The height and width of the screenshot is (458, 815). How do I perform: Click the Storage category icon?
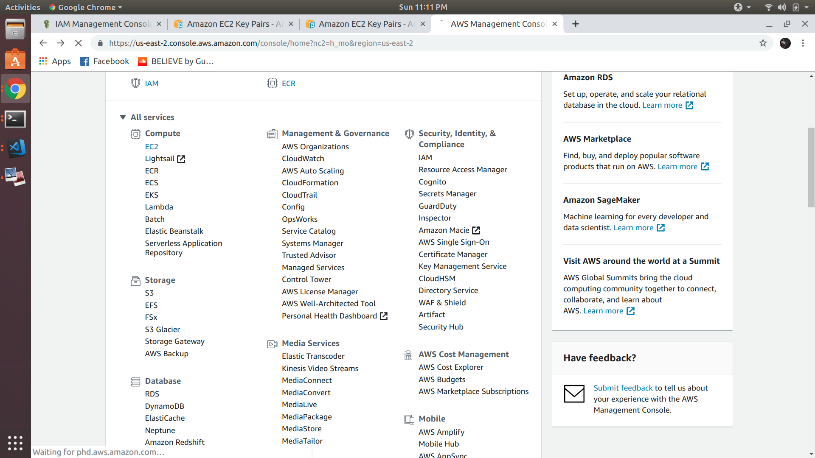tap(135, 280)
